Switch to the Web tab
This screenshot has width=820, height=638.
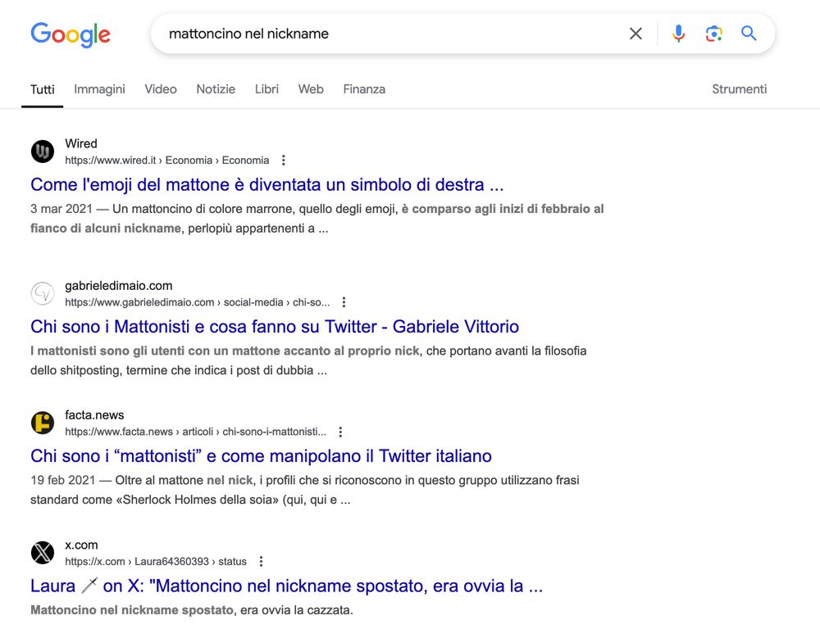point(311,89)
